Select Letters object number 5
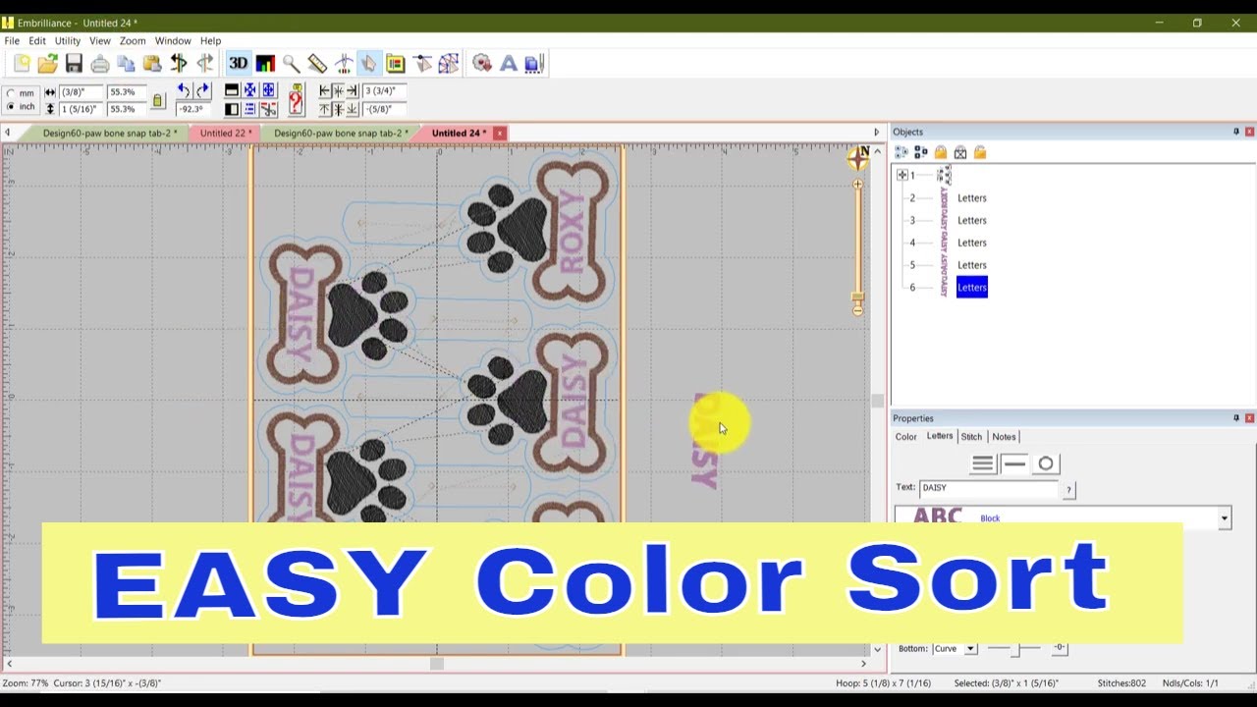Viewport: 1257px width, 707px height. click(971, 265)
